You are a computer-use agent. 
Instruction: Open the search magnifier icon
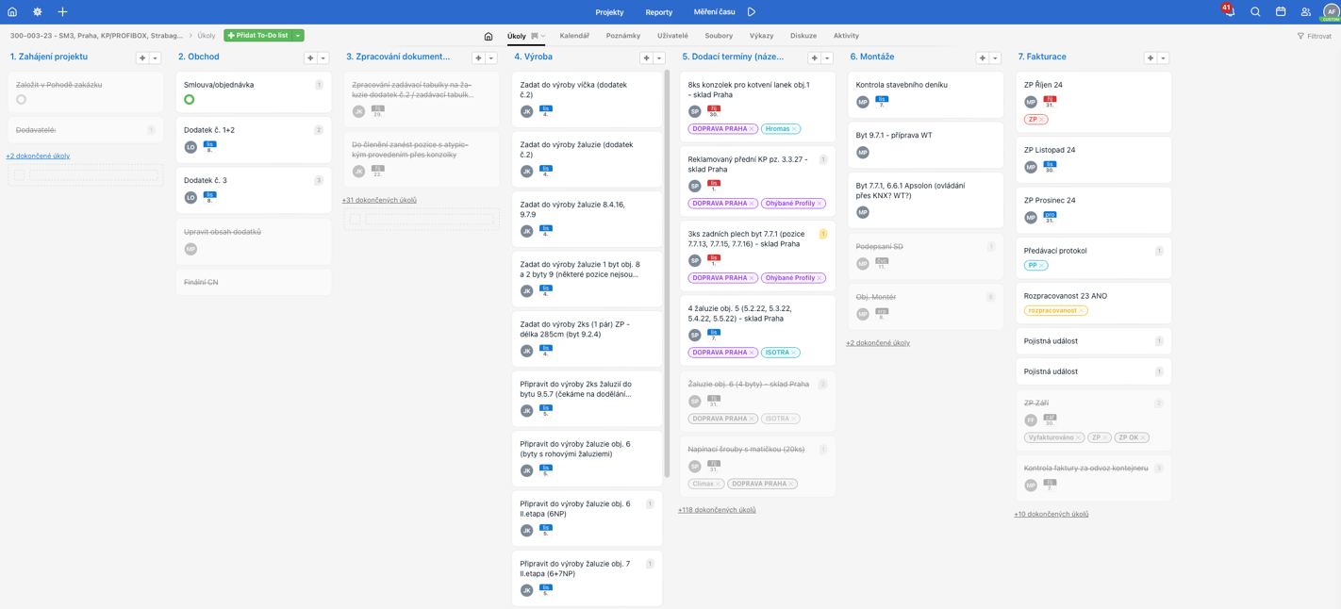(1255, 12)
